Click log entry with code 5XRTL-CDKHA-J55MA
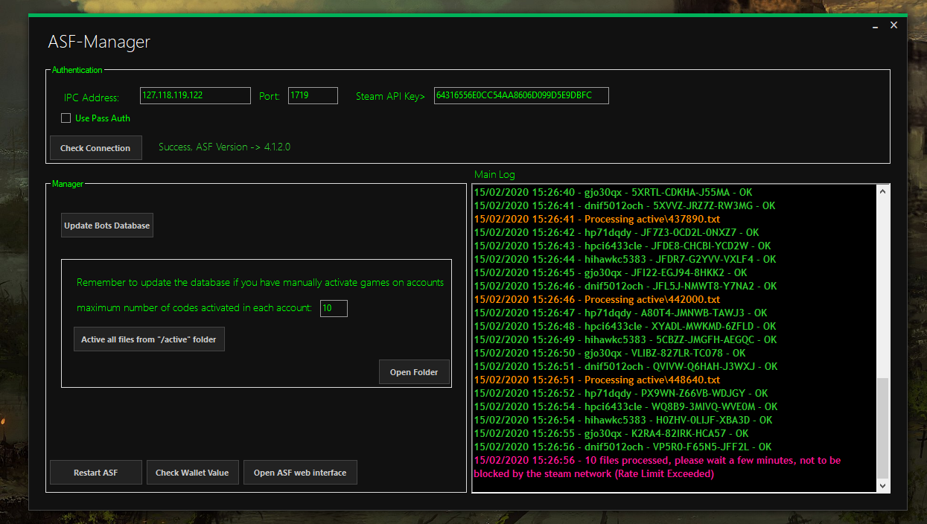 (x=613, y=192)
